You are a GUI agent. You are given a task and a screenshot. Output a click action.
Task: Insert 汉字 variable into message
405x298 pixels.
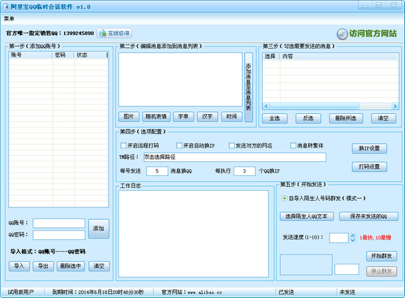(x=207, y=117)
